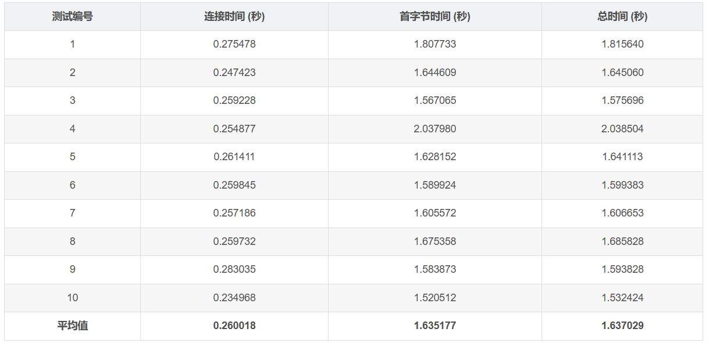Screen dimensions: 709x343
Task: Select total time 2.038504 in row 4
Action: pyautogui.click(x=622, y=129)
